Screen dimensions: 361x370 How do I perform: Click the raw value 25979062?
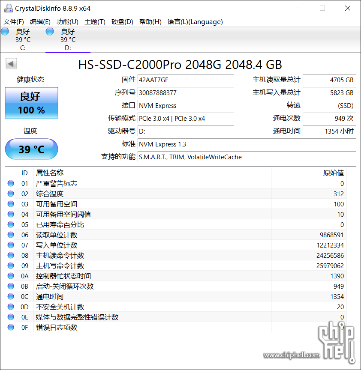tap(330, 266)
